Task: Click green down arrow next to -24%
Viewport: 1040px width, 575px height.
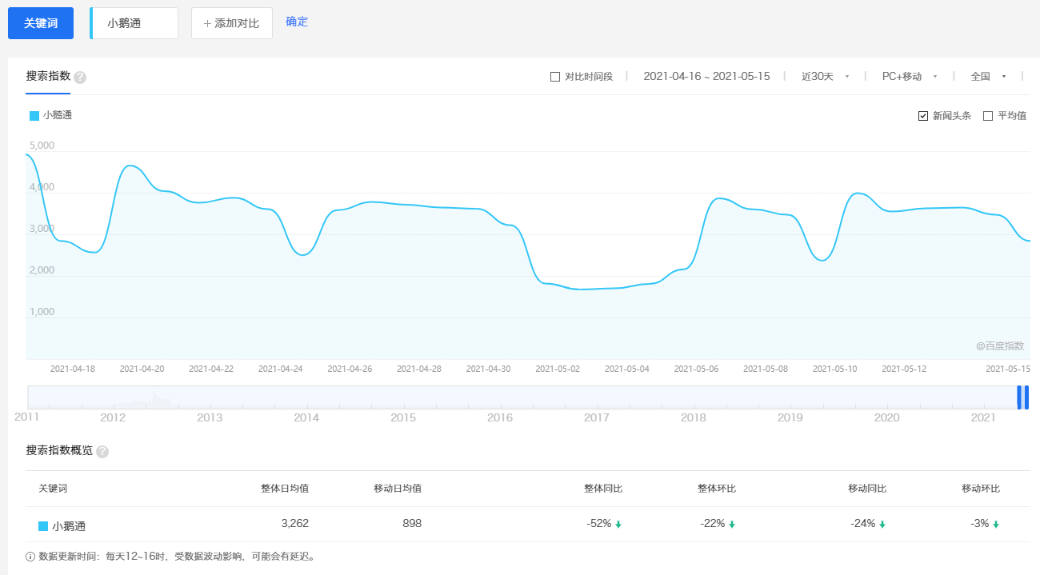Action: point(882,525)
